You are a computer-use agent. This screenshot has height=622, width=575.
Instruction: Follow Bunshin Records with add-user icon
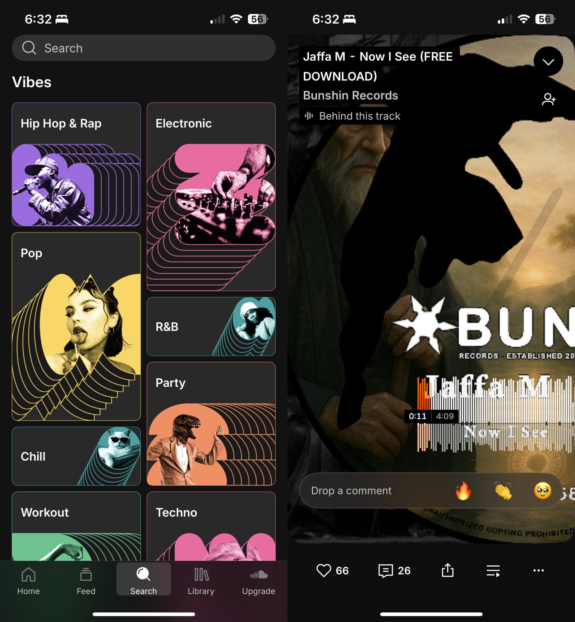(x=548, y=99)
